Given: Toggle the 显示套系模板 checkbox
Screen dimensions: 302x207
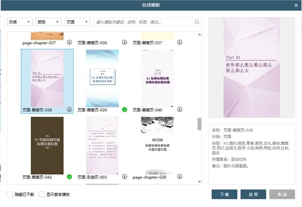Looking at the screenshot, I should tap(41, 194).
